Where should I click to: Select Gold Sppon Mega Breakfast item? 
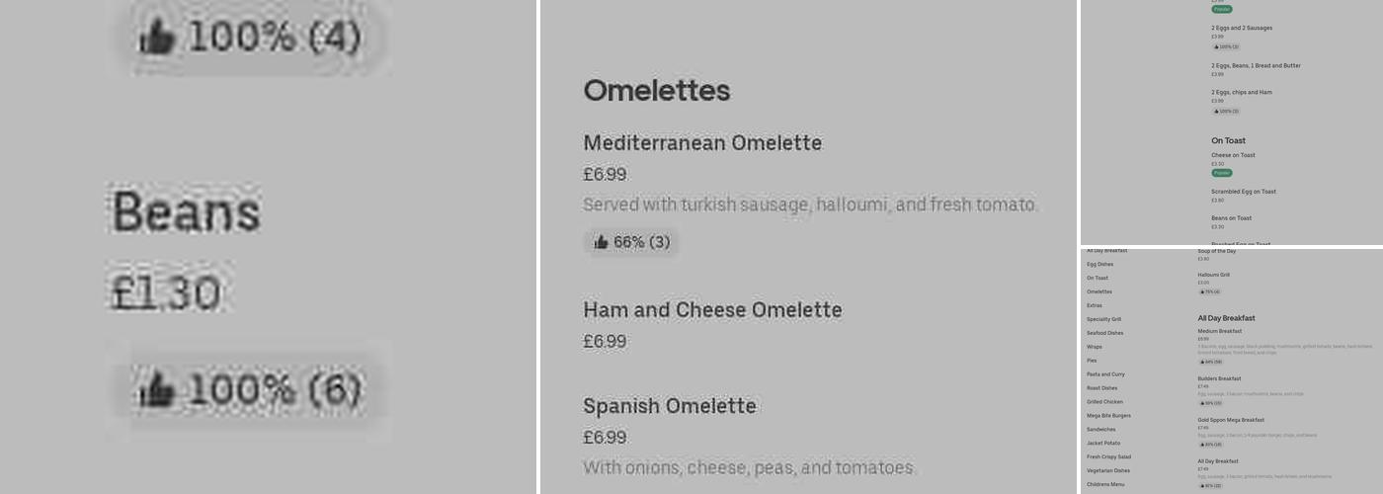coord(1231,420)
